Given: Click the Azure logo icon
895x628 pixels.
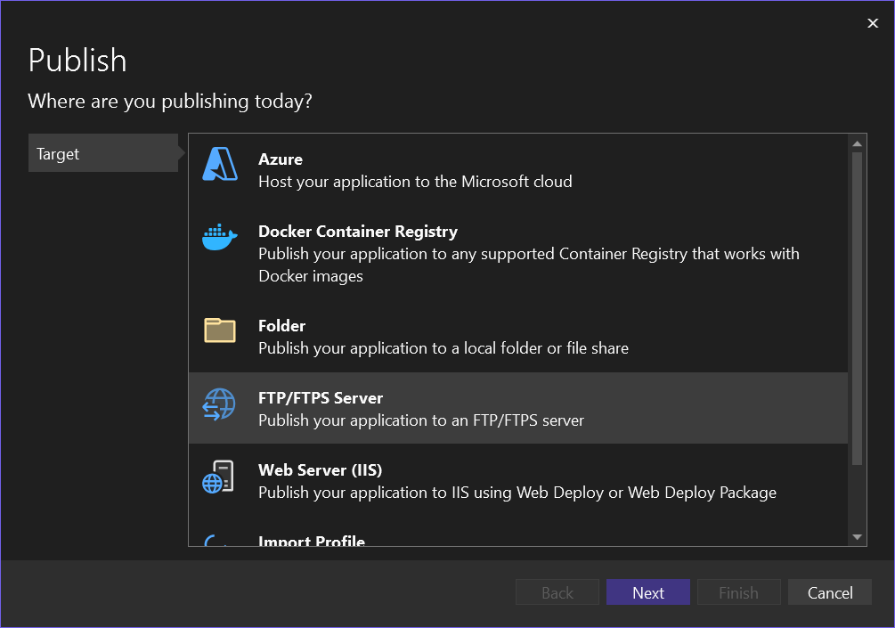Looking at the screenshot, I should [220, 165].
